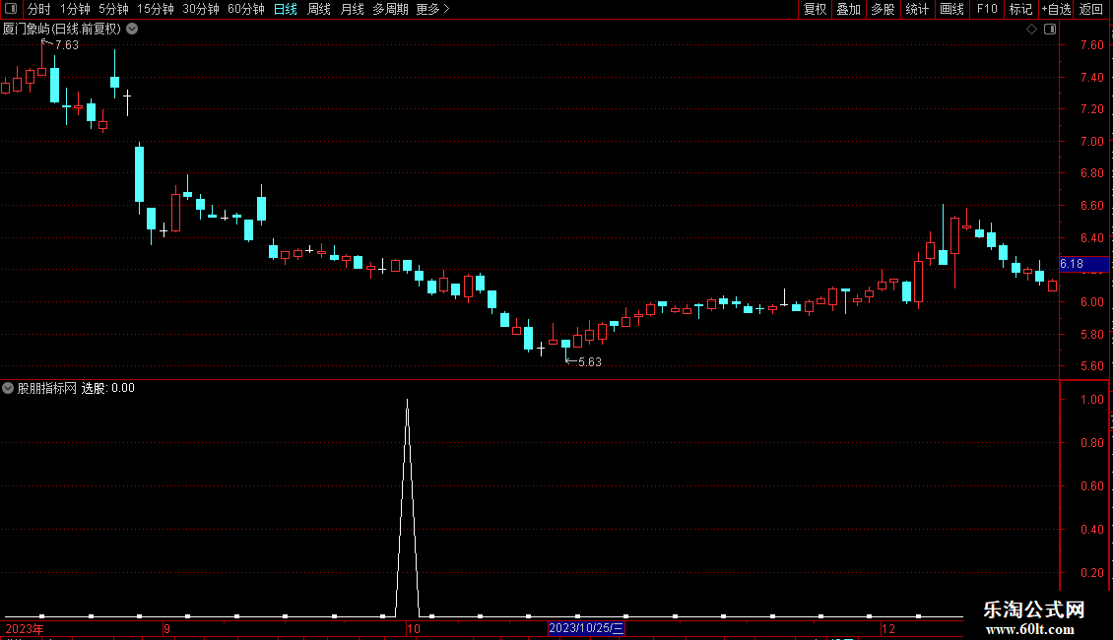The height and width of the screenshot is (640, 1113).
Task: Click the 选股: 0.00 indicator value
Action: [x=108, y=388]
